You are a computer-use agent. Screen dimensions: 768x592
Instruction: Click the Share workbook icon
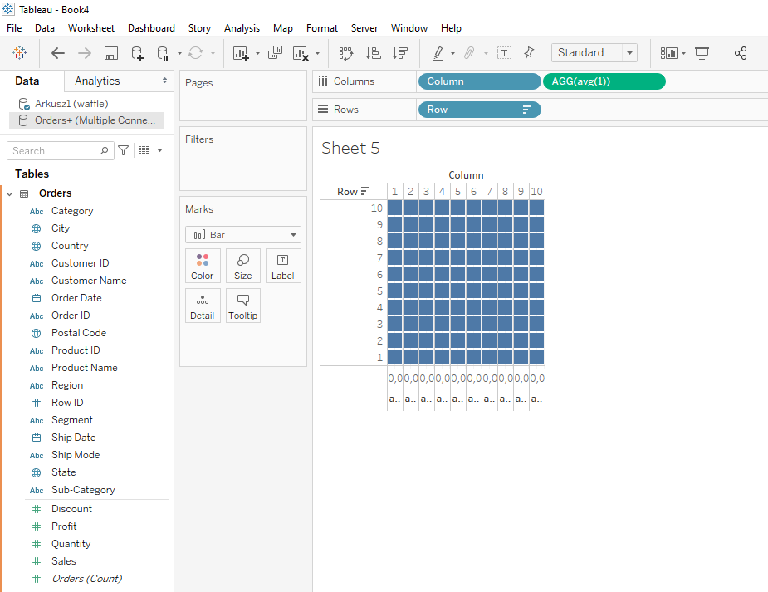pos(741,53)
